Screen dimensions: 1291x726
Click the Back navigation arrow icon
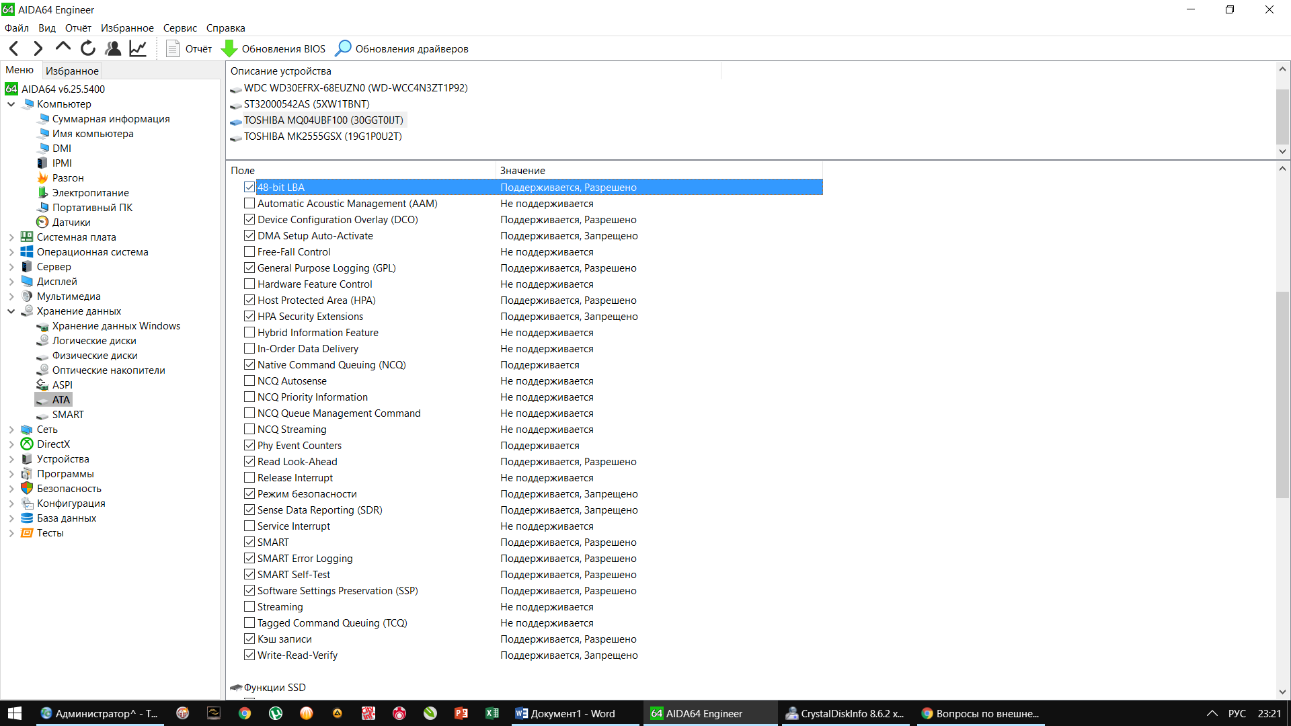(14, 48)
